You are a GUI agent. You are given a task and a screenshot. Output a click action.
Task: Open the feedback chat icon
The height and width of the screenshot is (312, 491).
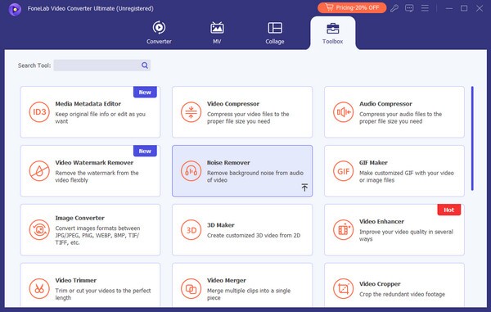point(409,8)
